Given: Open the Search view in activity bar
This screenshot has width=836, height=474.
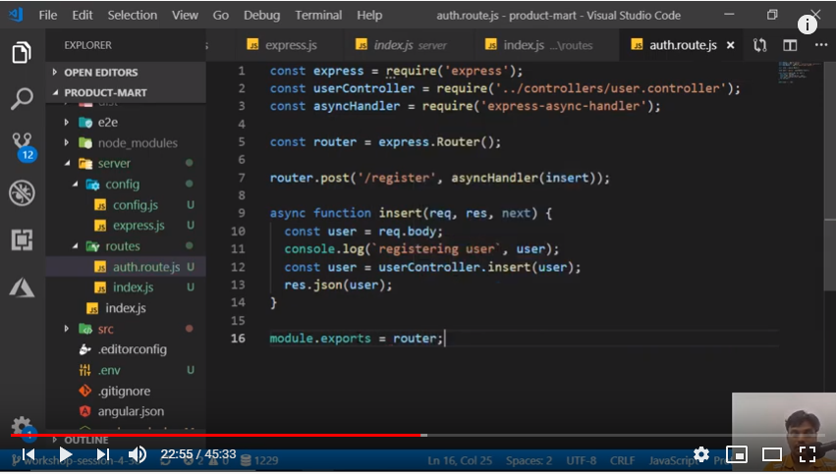Looking at the screenshot, I should [22, 98].
